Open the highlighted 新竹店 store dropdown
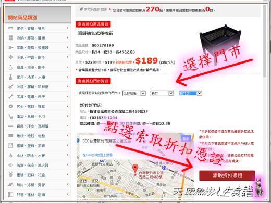271x203 pixels. coord(190,93)
